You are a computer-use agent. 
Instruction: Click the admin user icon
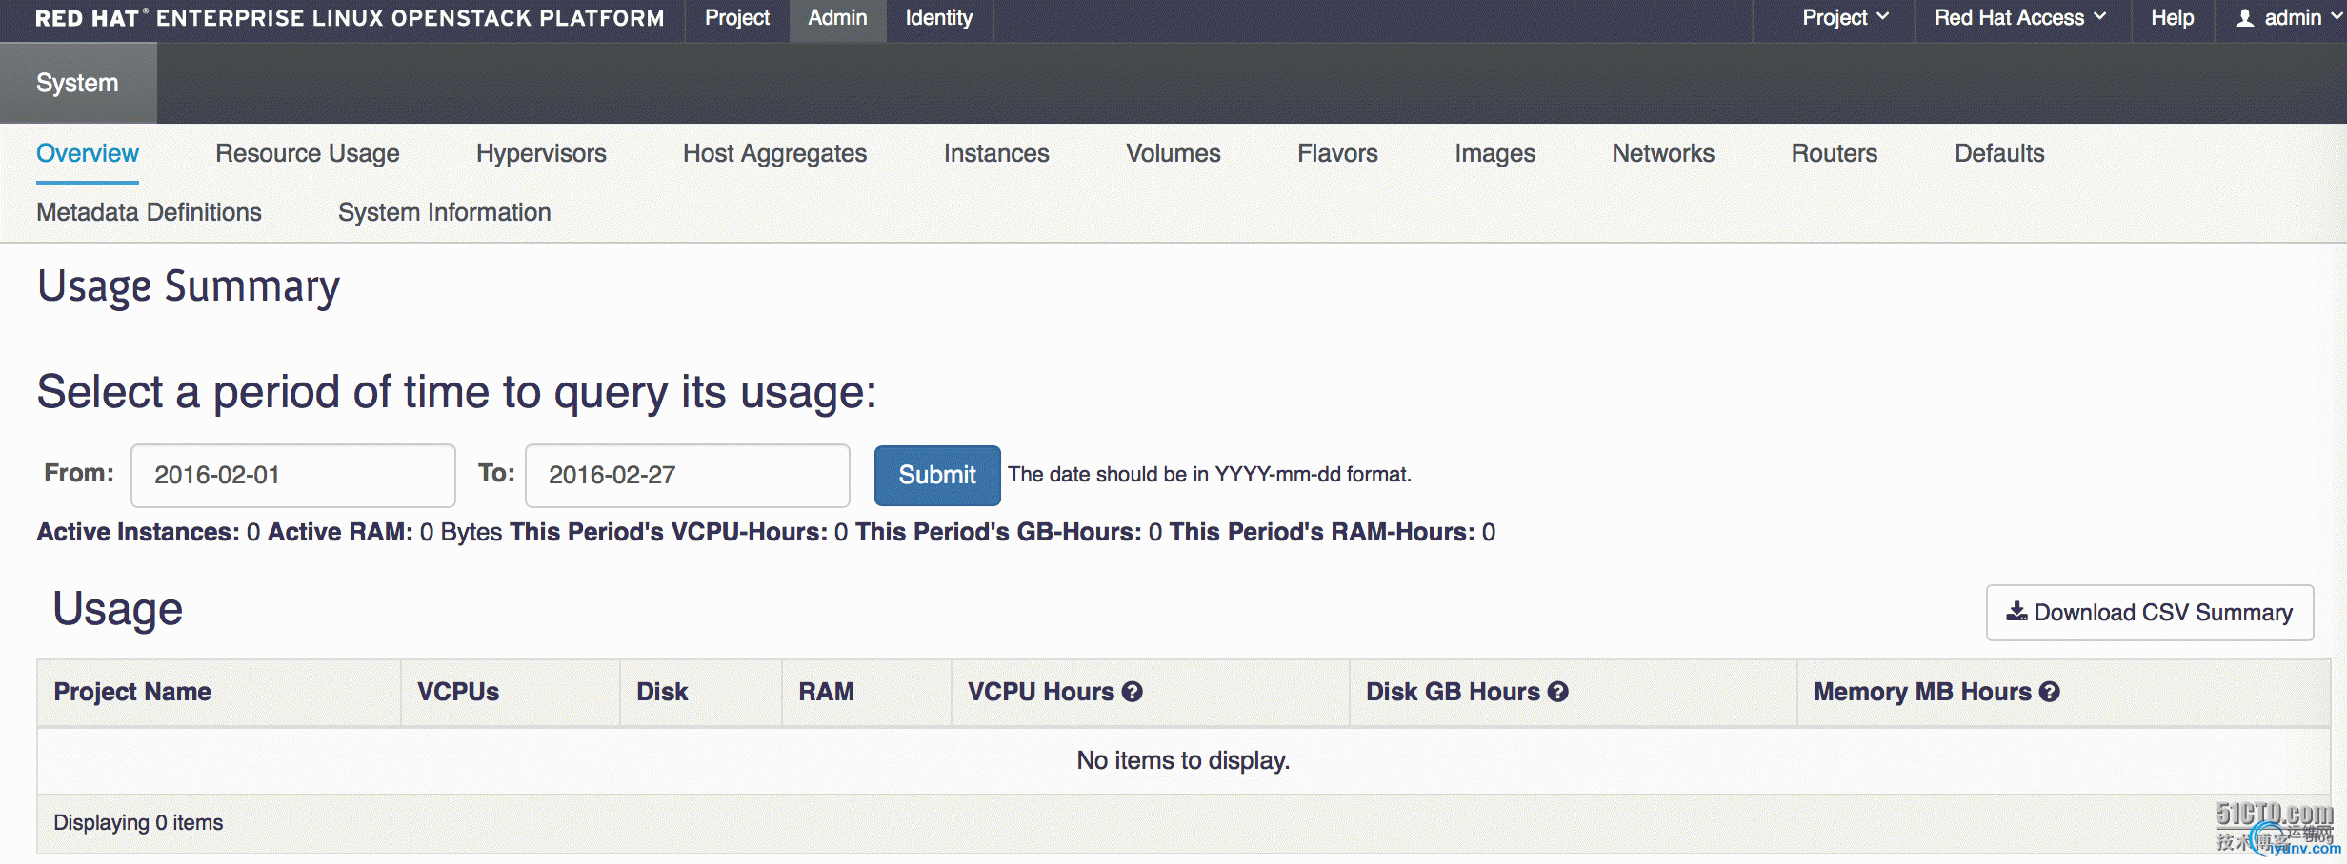coord(2245,18)
